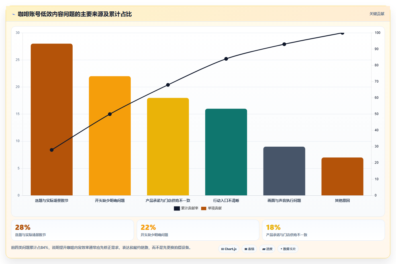Screen dimensions: 396x264
Task: Click the 关键贡献 label in header
Action: pos(377,14)
